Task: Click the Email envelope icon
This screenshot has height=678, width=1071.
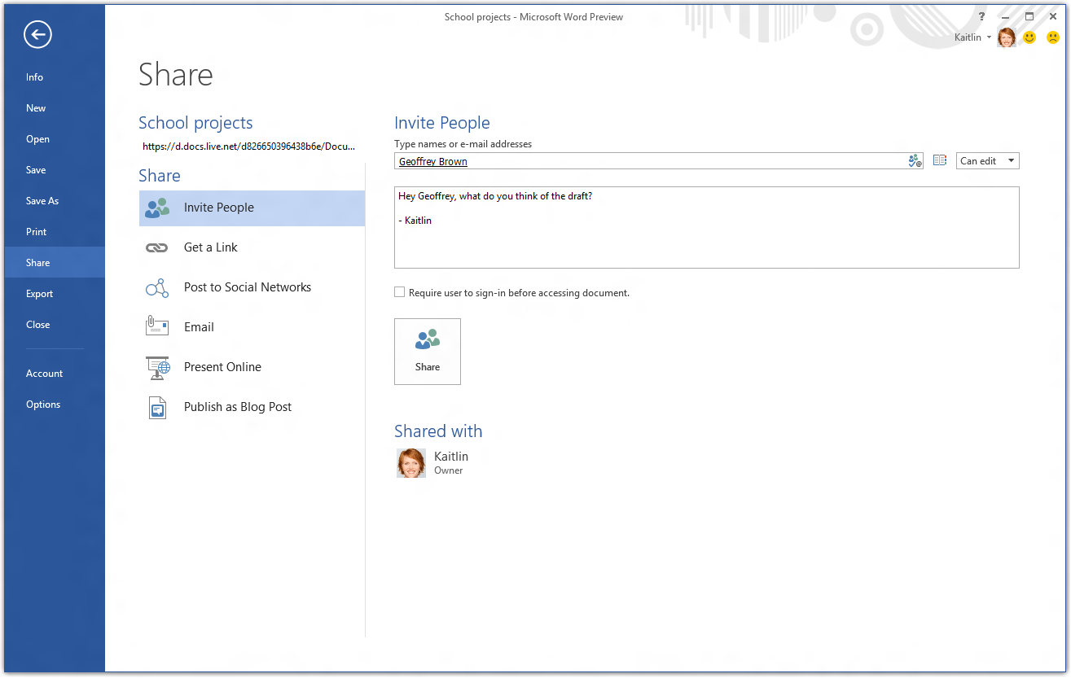Action: 156,327
